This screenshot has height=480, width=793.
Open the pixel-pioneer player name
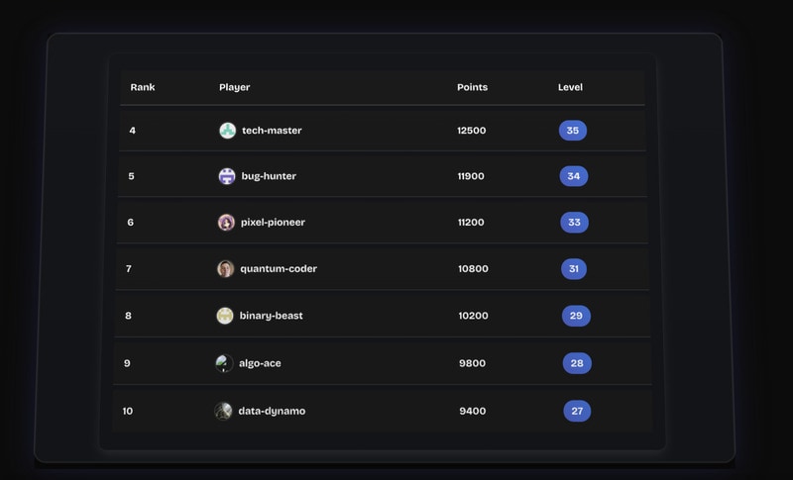(x=273, y=223)
